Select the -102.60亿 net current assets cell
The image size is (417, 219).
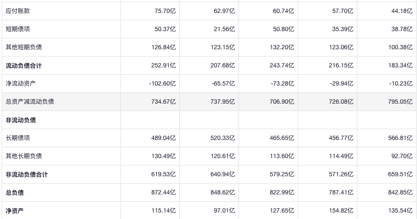pyautogui.click(x=162, y=83)
